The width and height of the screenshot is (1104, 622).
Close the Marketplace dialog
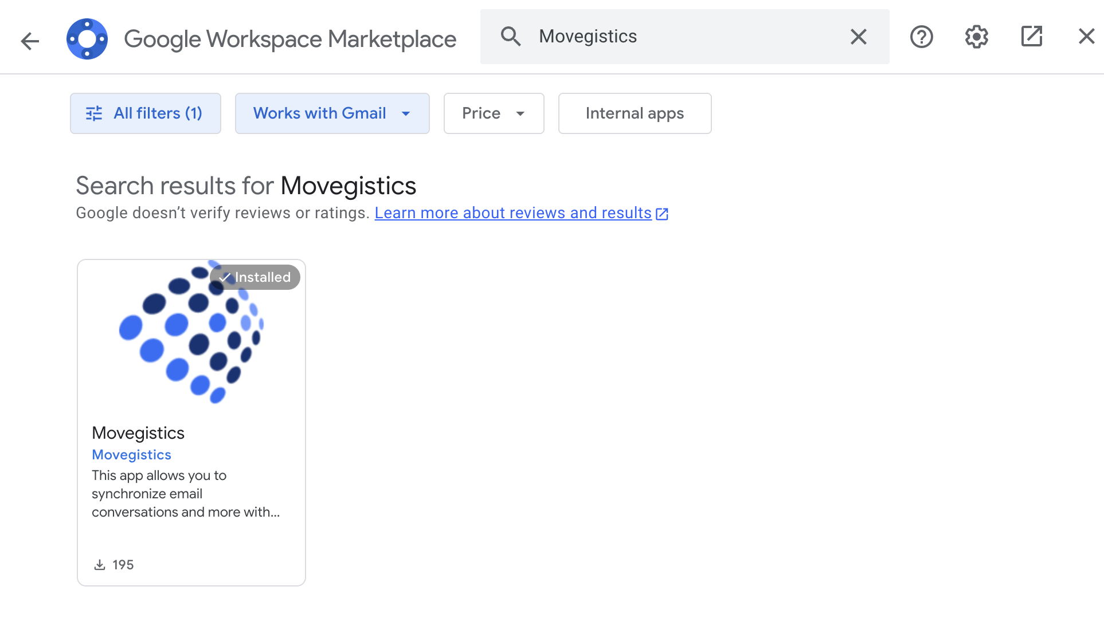[1086, 37]
